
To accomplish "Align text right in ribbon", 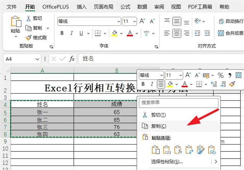I will 186,33.
